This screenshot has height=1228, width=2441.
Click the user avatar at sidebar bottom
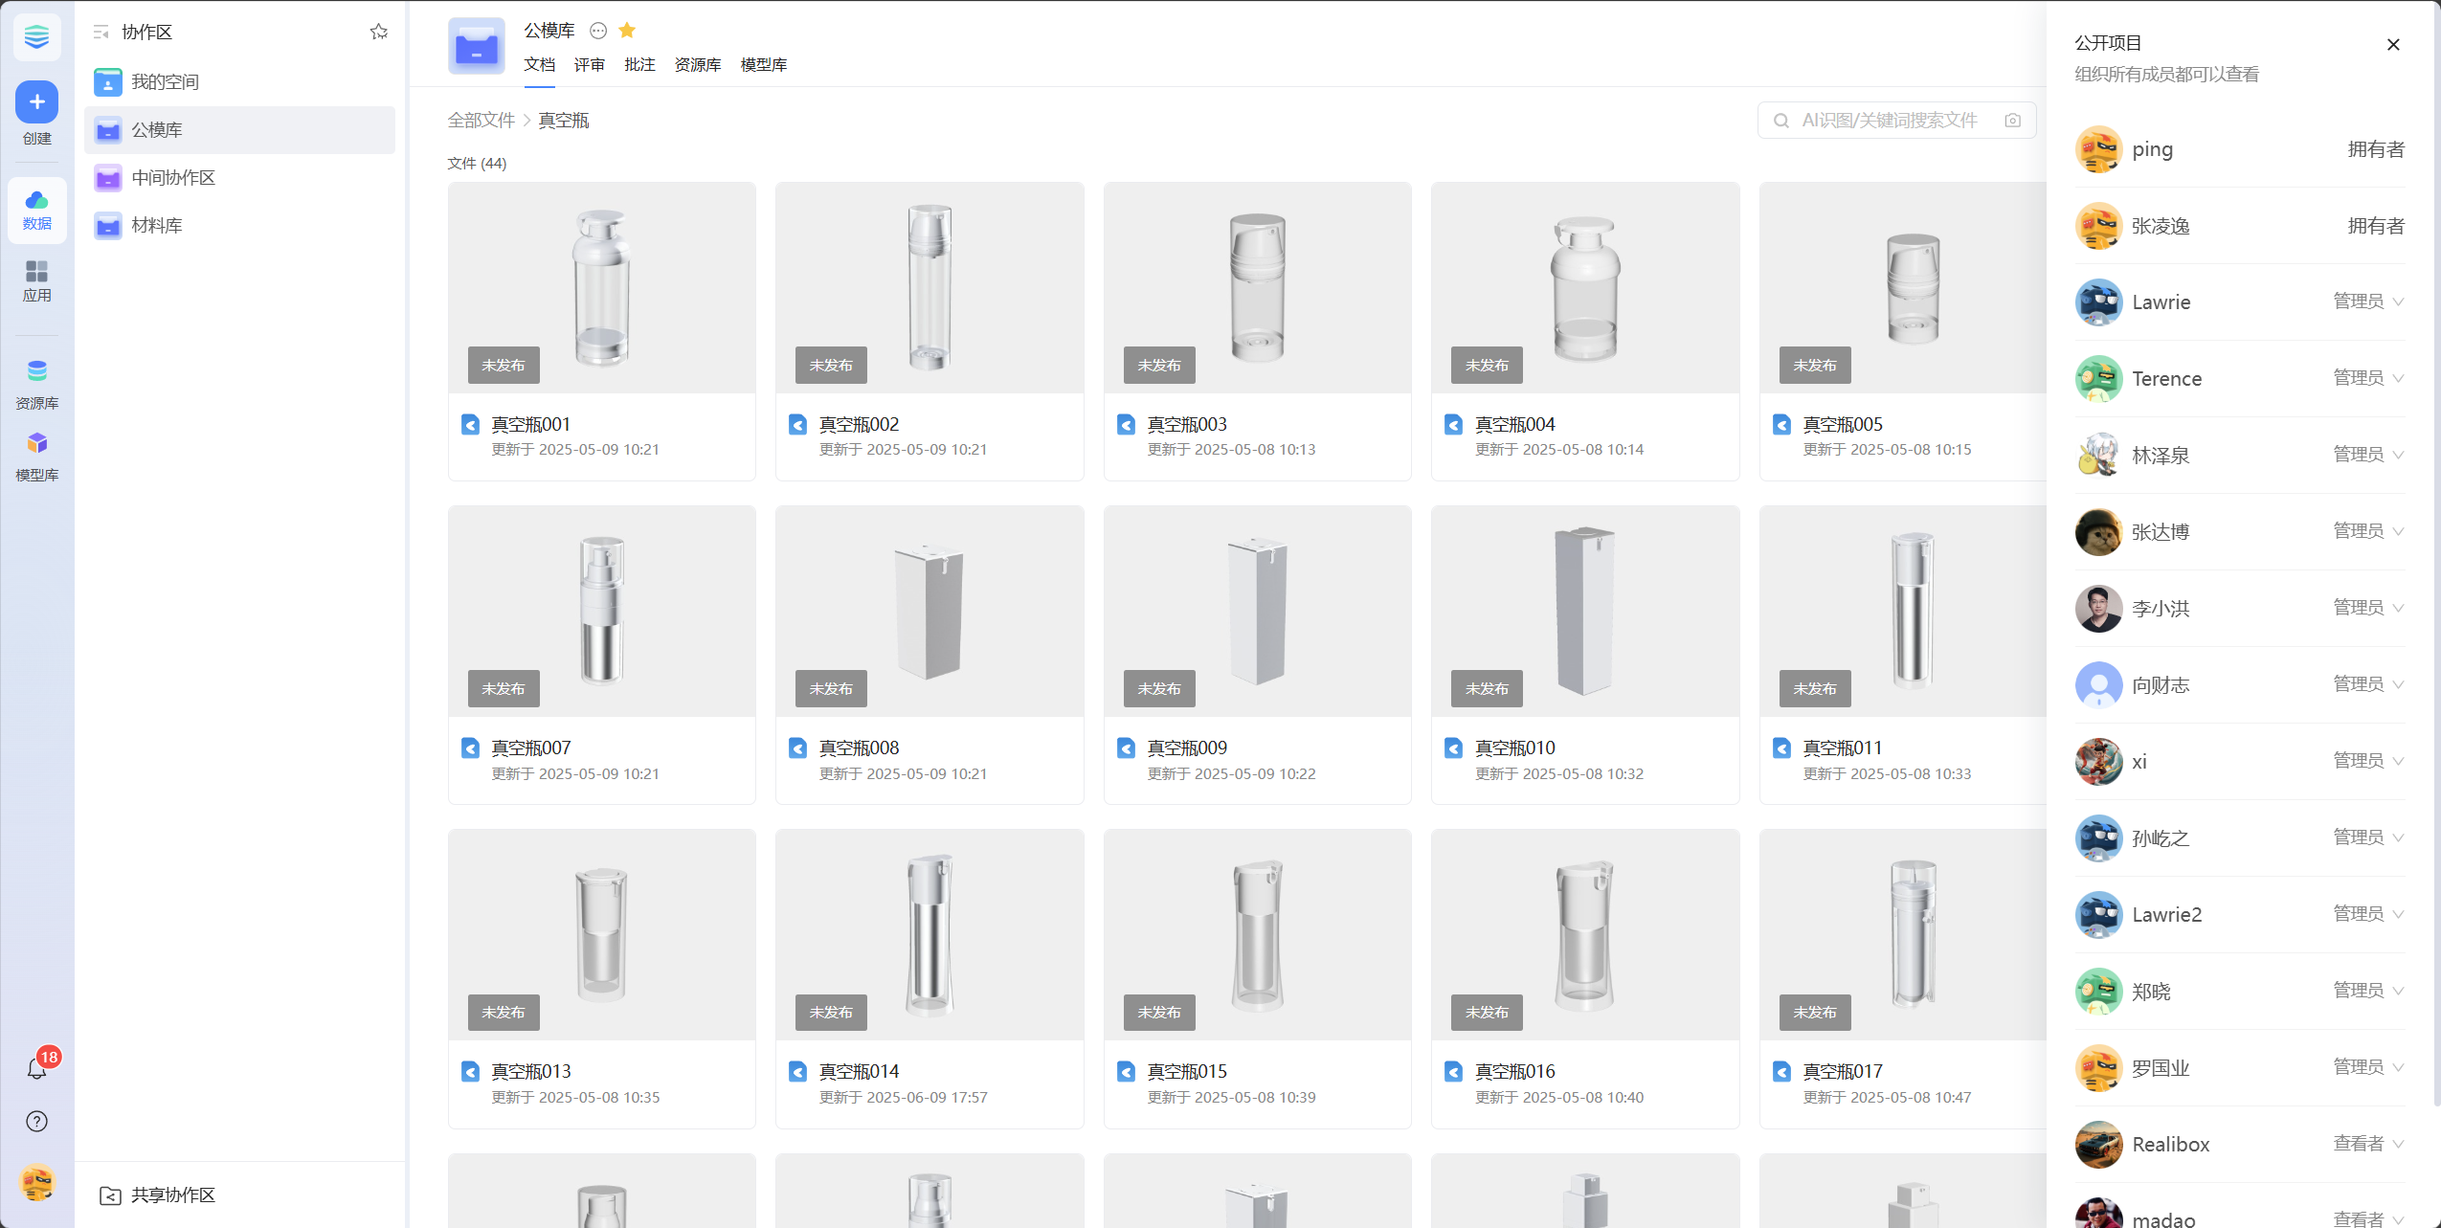click(x=36, y=1183)
